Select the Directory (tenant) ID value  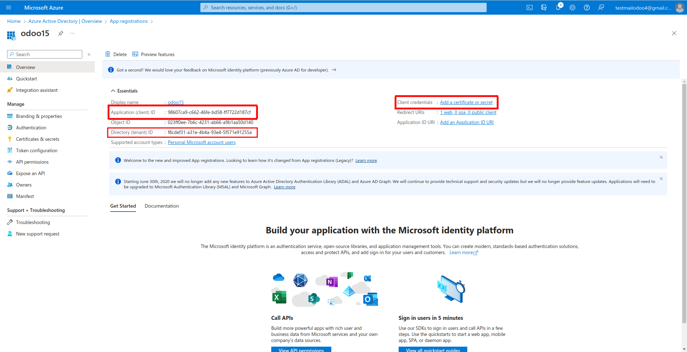click(x=210, y=132)
